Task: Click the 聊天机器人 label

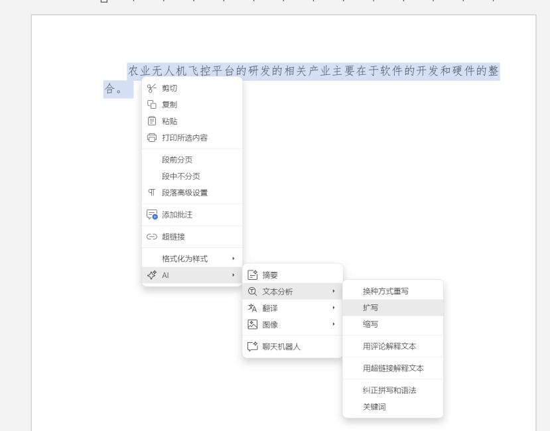Action: click(x=281, y=347)
